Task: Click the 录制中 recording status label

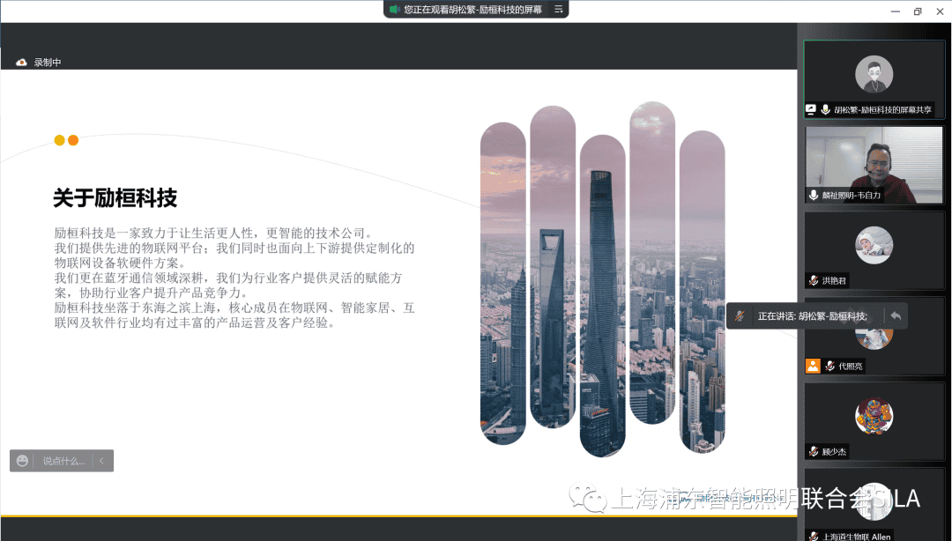Action: [x=48, y=63]
